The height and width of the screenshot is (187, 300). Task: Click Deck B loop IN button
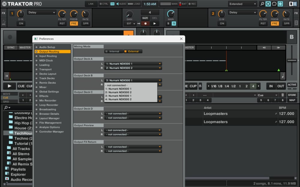coord(271,86)
